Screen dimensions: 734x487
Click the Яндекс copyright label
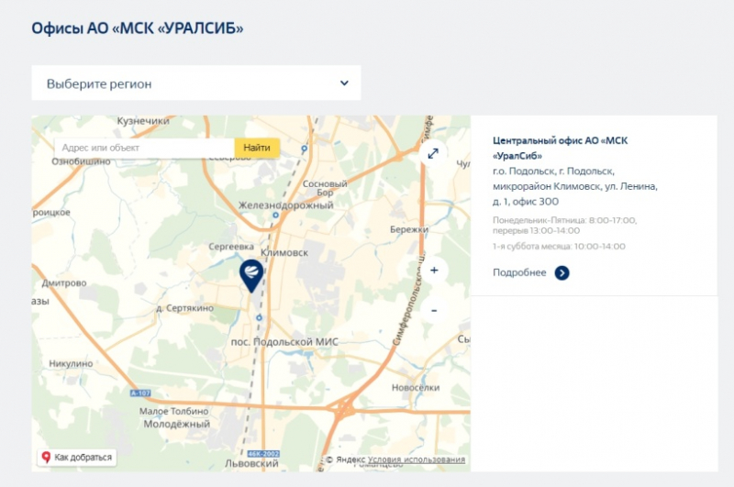[346, 459]
